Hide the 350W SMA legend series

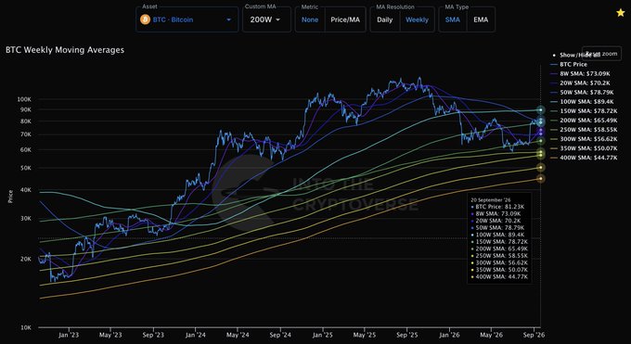click(x=583, y=148)
